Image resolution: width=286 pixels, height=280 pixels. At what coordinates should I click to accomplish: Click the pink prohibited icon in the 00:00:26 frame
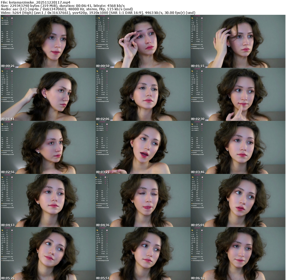click(12, 18)
